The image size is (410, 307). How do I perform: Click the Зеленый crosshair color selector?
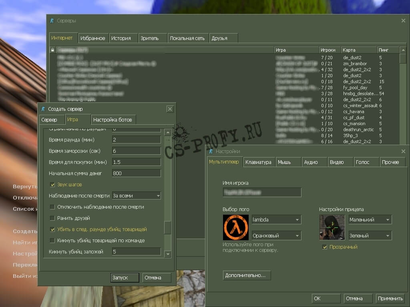coord(370,236)
